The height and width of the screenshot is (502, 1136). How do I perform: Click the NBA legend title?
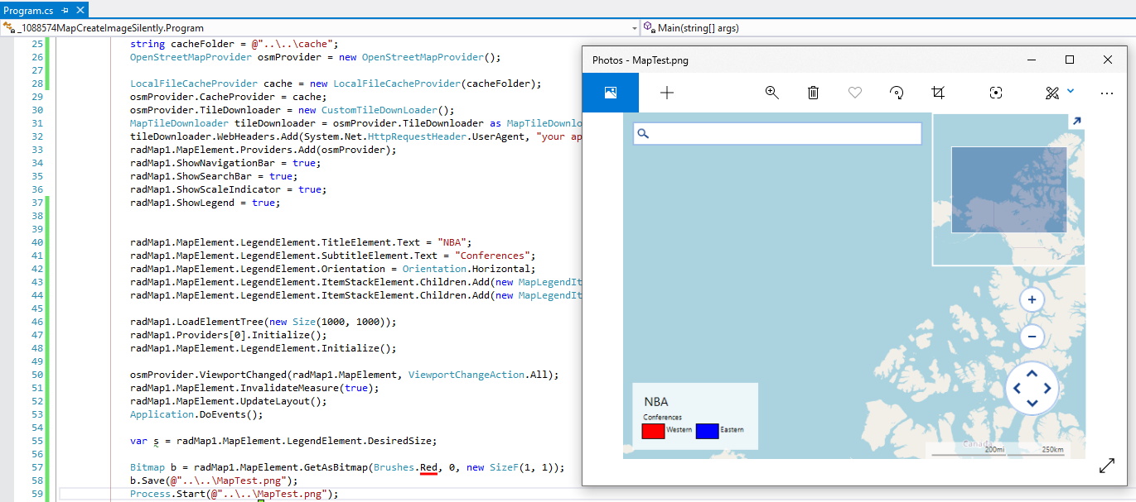[655, 402]
